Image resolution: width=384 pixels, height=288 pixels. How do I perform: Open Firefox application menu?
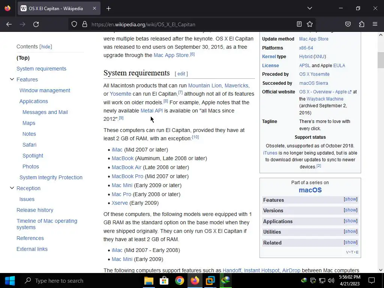pos(375,24)
